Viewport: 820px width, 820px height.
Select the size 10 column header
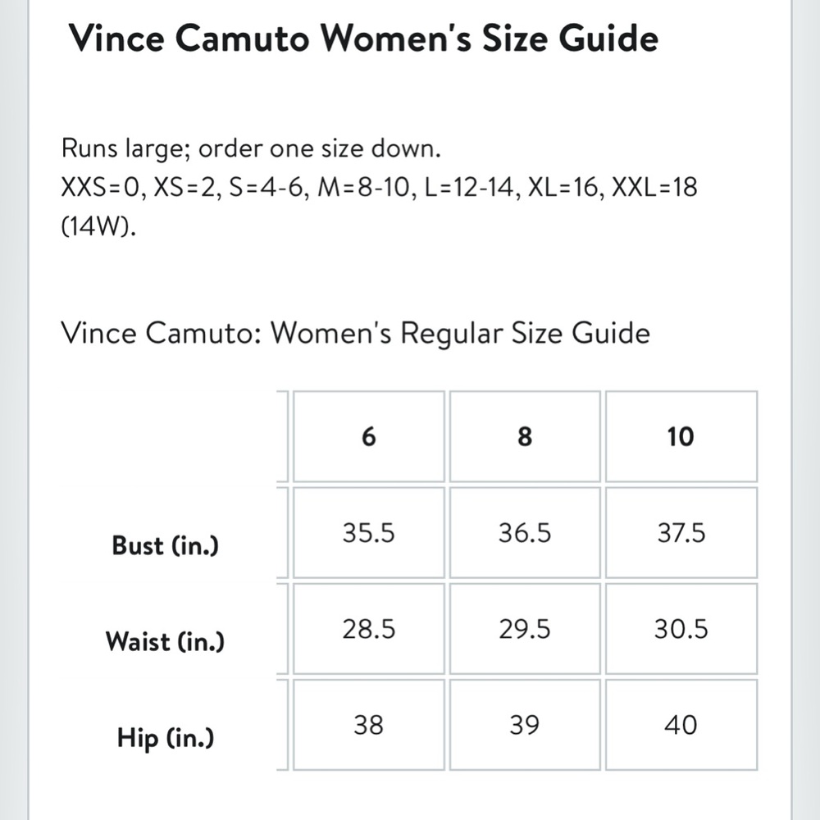click(x=681, y=437)
